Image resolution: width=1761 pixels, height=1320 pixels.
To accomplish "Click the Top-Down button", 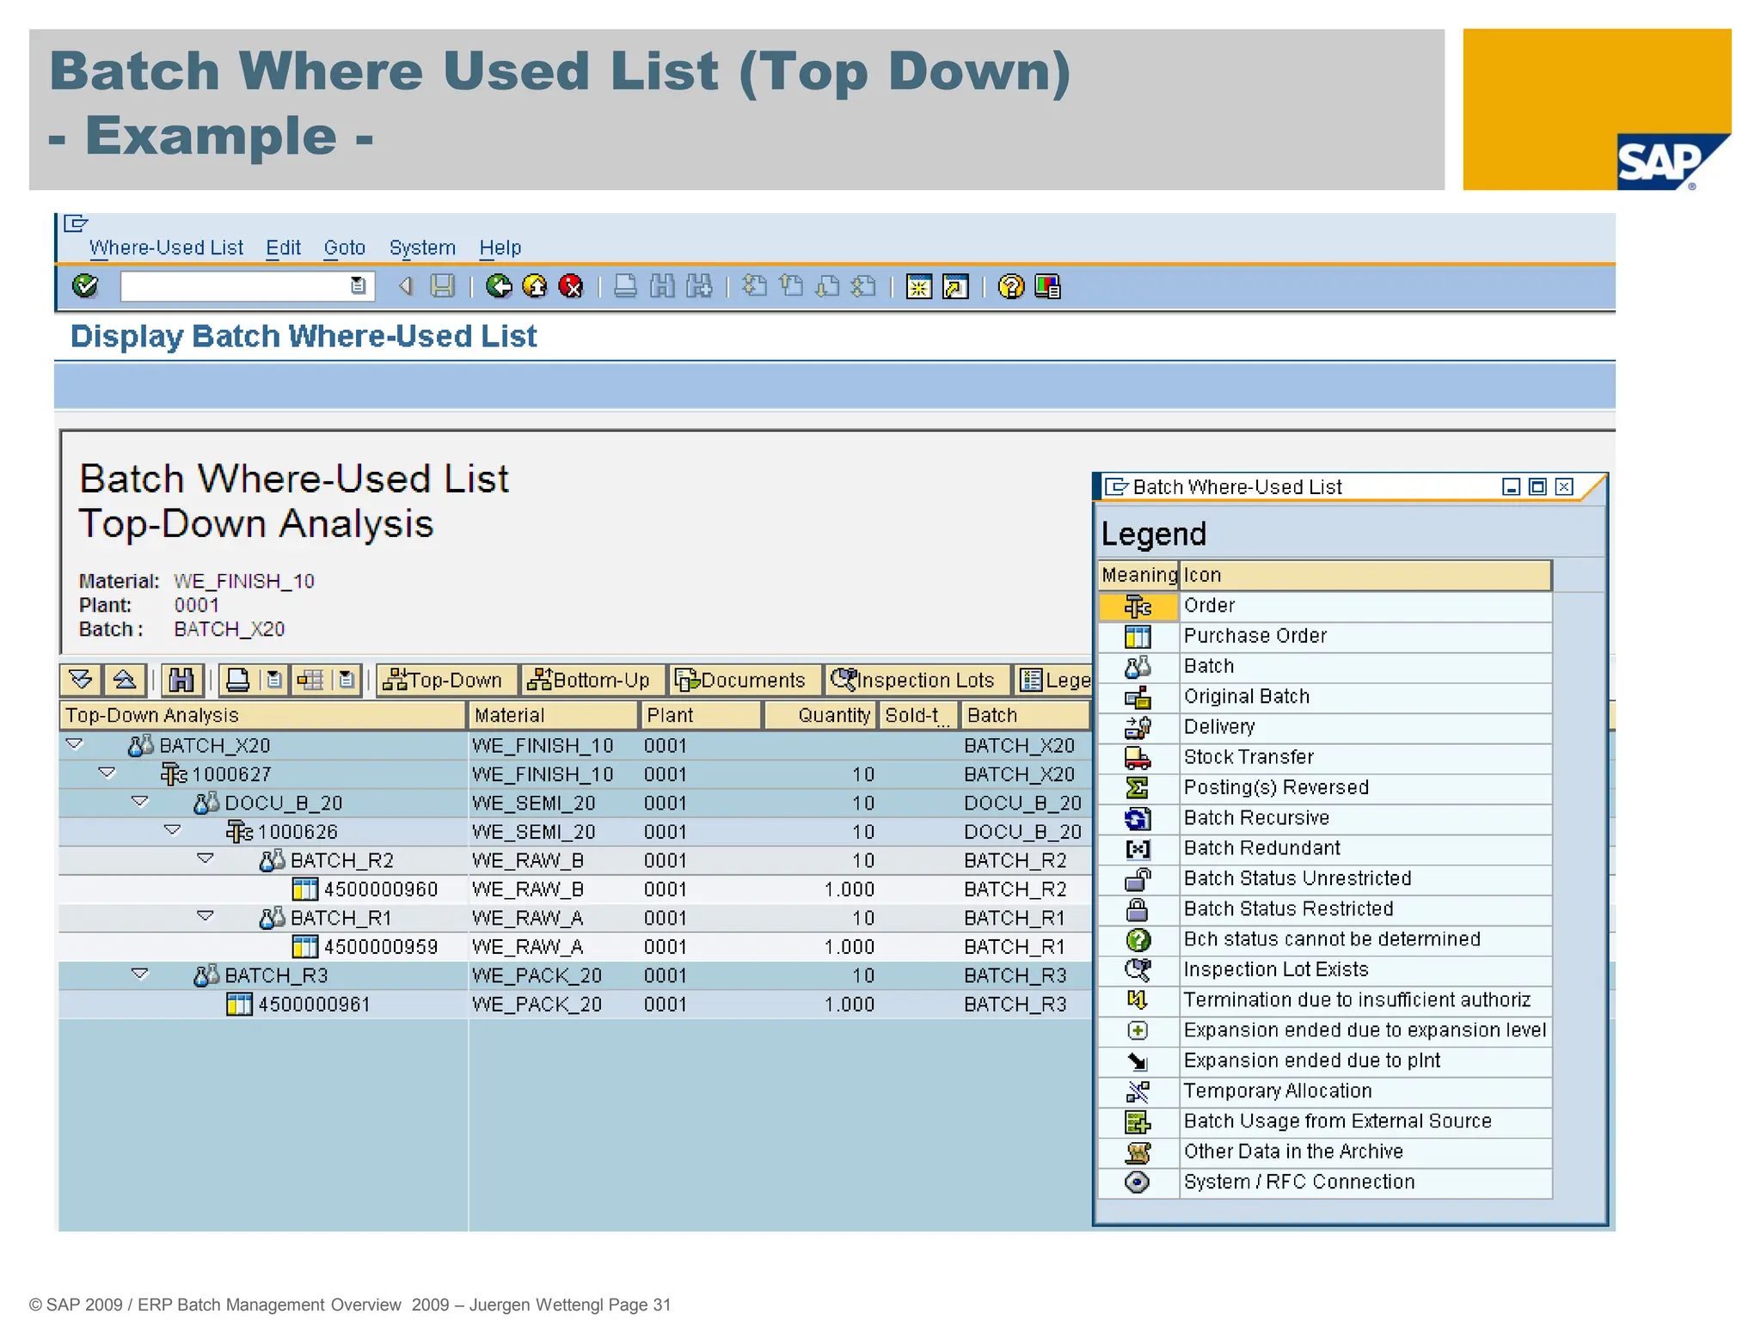I will [447, 680].
